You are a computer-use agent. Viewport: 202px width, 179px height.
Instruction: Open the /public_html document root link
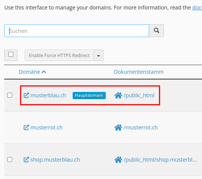point(139,95)
